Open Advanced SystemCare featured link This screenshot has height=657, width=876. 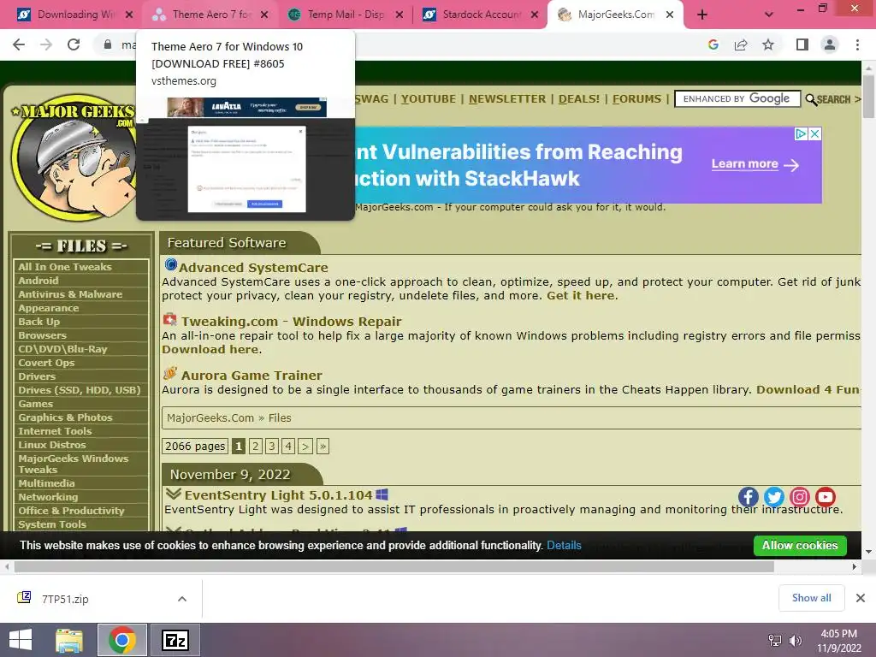[x=253, y=268]
